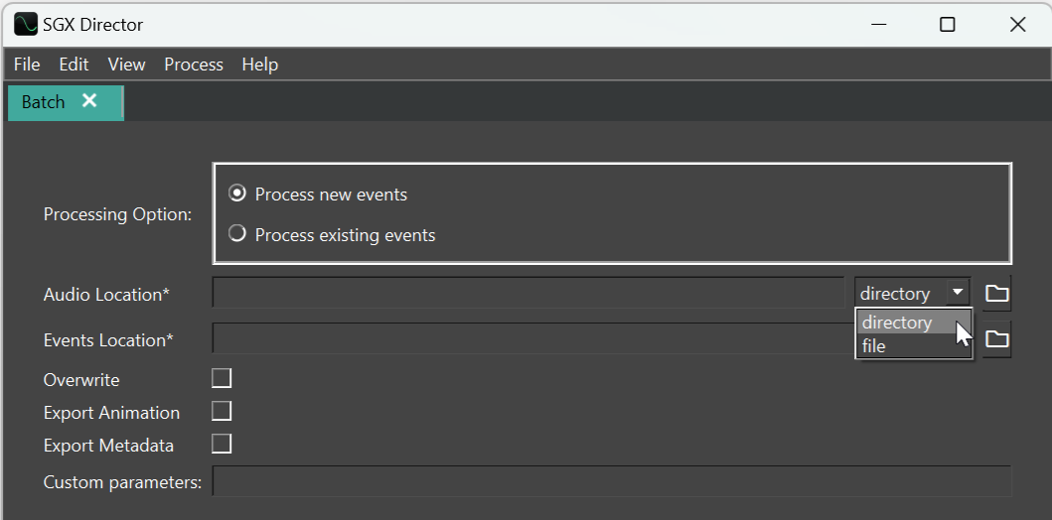Image resolution: width=1052 pixels, height=520 pixels.
Task: Close the Batch tab
Action: click(x=89, y=101)
